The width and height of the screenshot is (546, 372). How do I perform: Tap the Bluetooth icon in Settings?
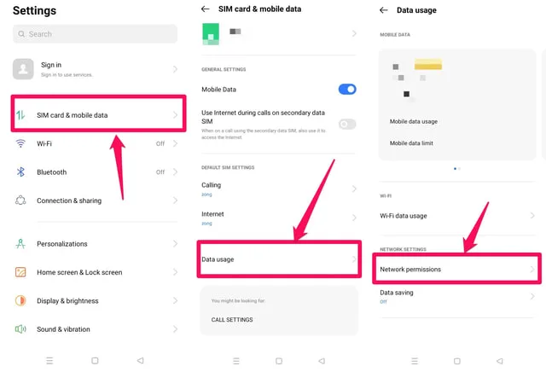click(20, 171)
